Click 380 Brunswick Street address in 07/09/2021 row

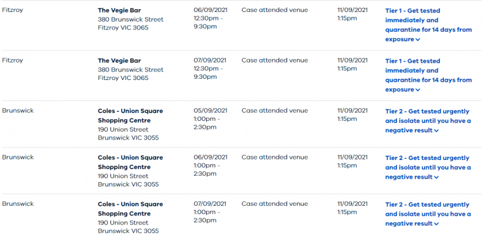131,70
